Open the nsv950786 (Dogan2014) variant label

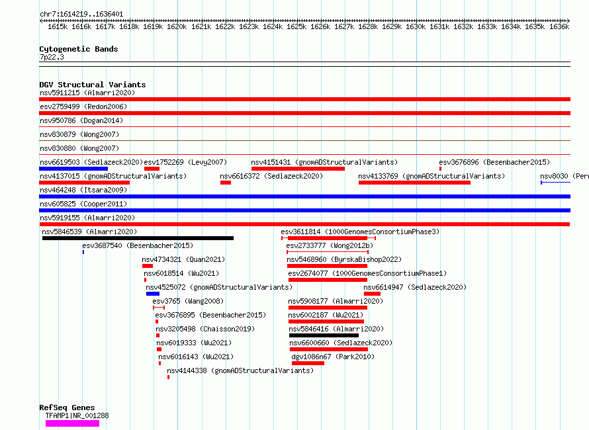(x=81, y=120)
